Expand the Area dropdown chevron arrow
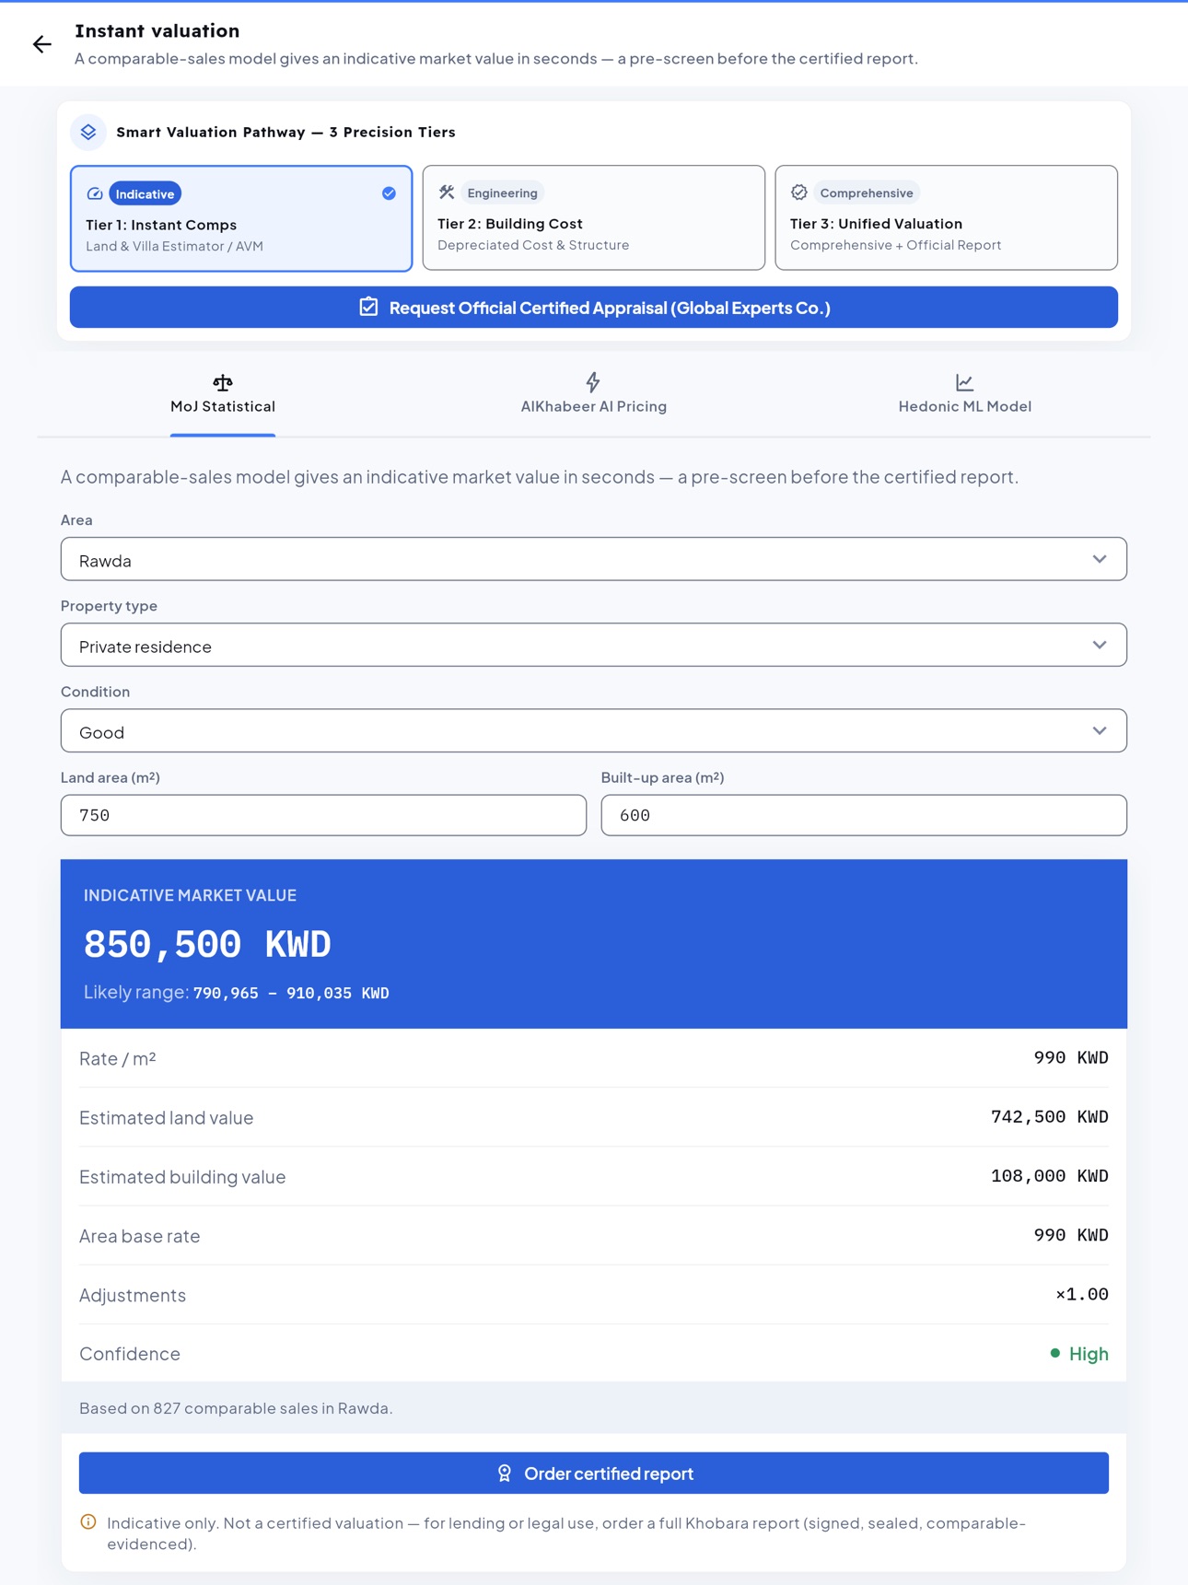The height and width of the screenshot is (1585, 1188). [x=1100, y=559]
